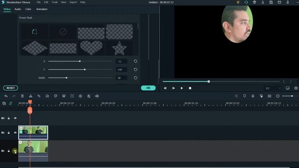Switch to the Animation tab
The height and width of the screenshot is (168, 299).
[42, 9]
